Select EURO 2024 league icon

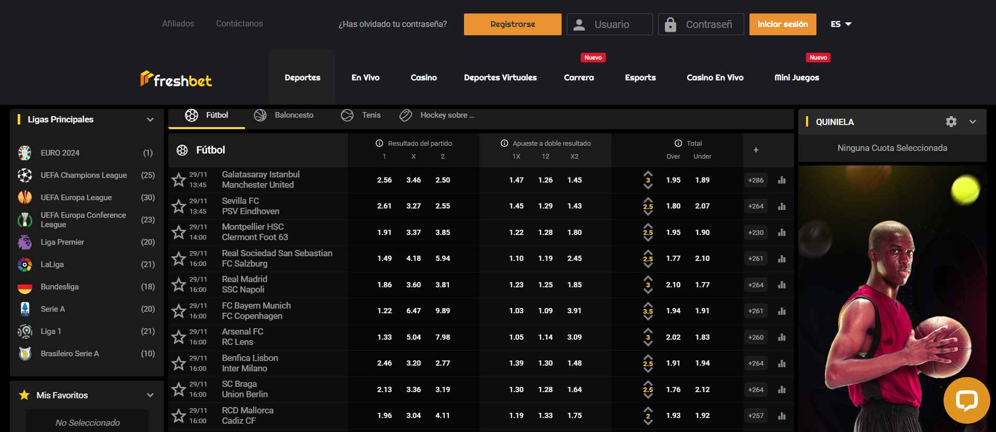point(24,152)
